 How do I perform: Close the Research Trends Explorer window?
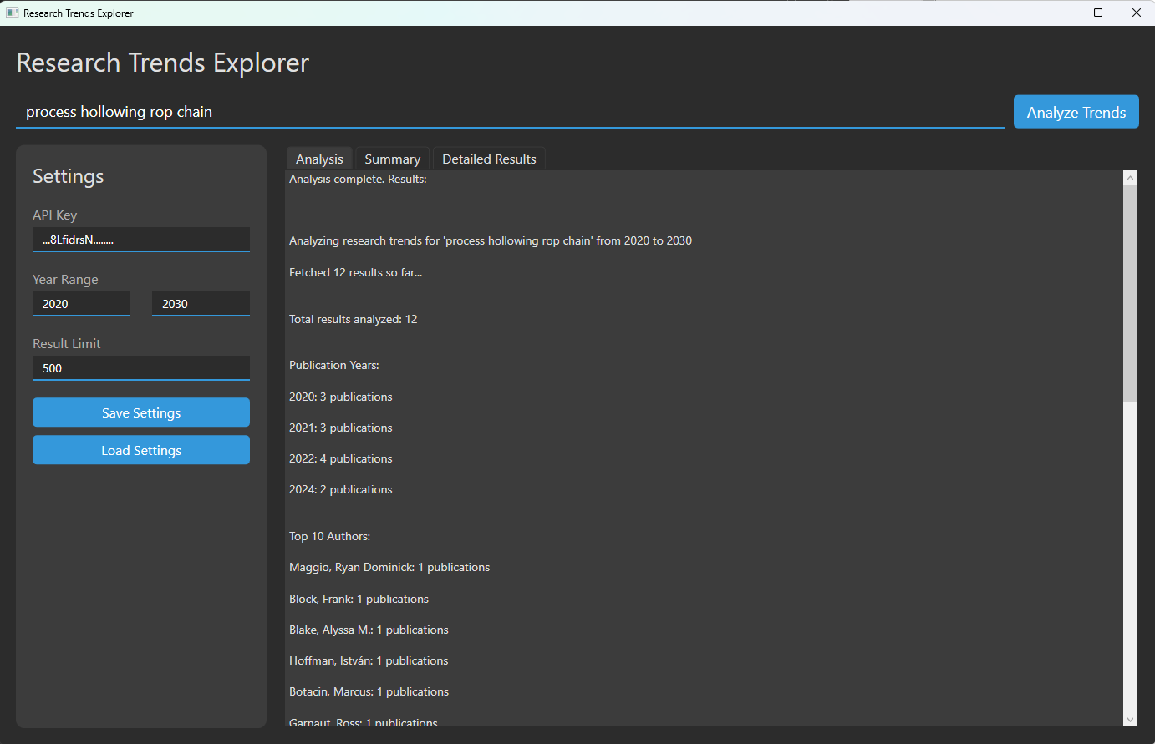coord(1136,13)
